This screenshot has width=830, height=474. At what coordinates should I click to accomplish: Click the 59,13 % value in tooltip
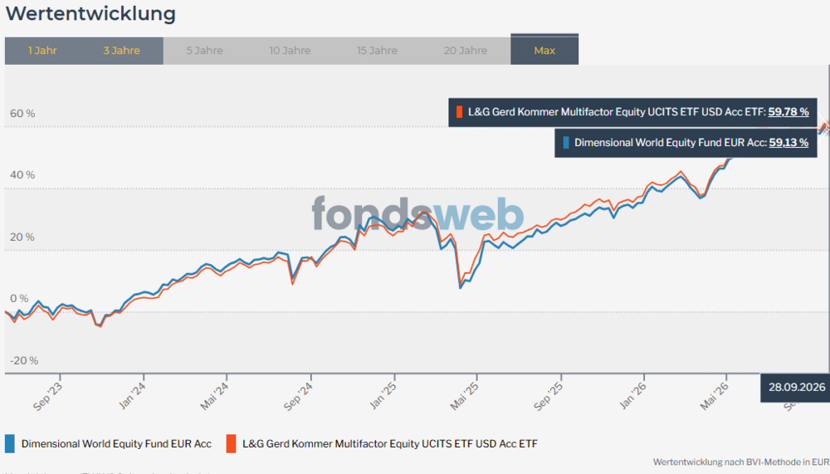788,143
